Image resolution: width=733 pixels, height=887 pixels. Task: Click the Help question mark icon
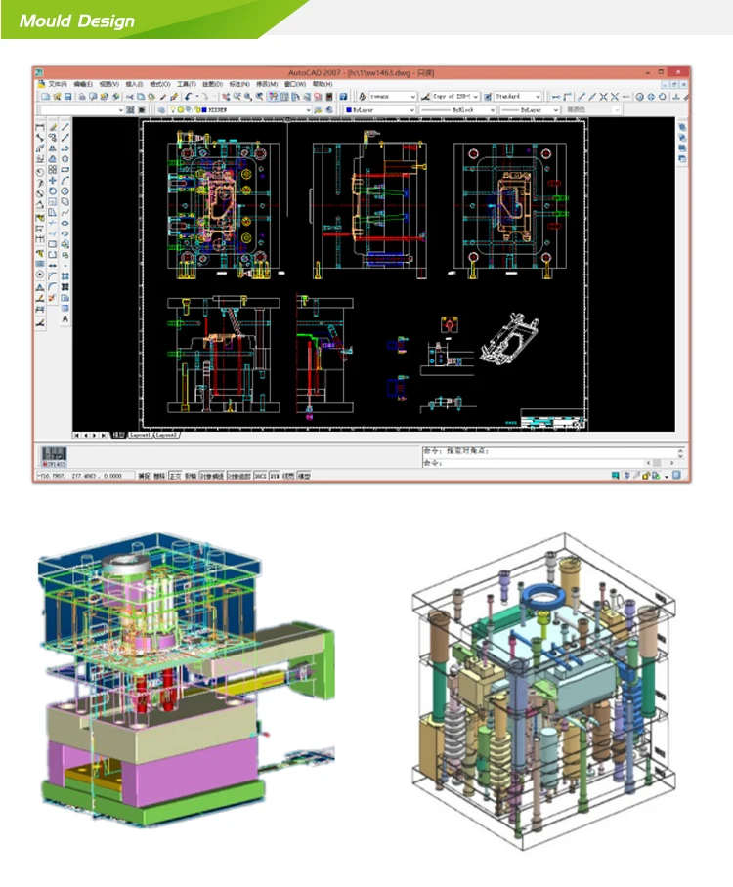pos(343,96)
